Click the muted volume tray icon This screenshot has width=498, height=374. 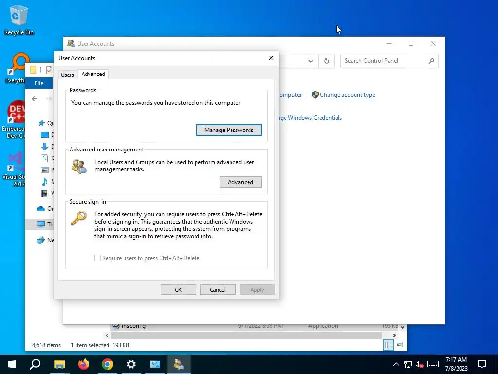420,364
